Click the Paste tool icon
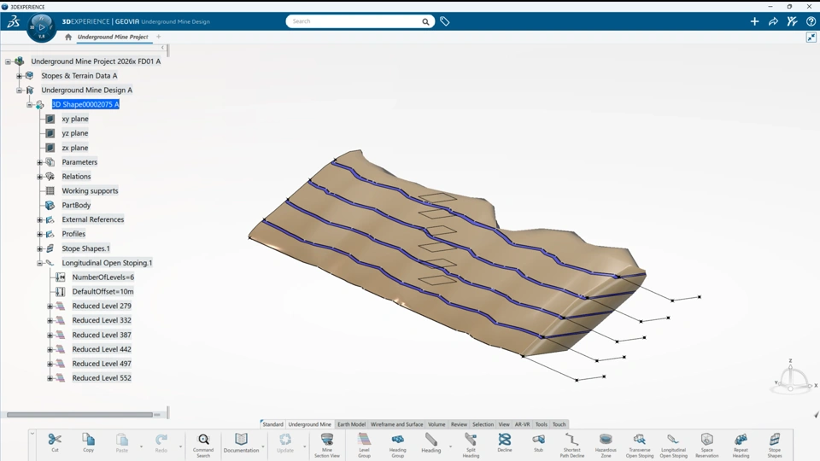 [x=122, y=442]
